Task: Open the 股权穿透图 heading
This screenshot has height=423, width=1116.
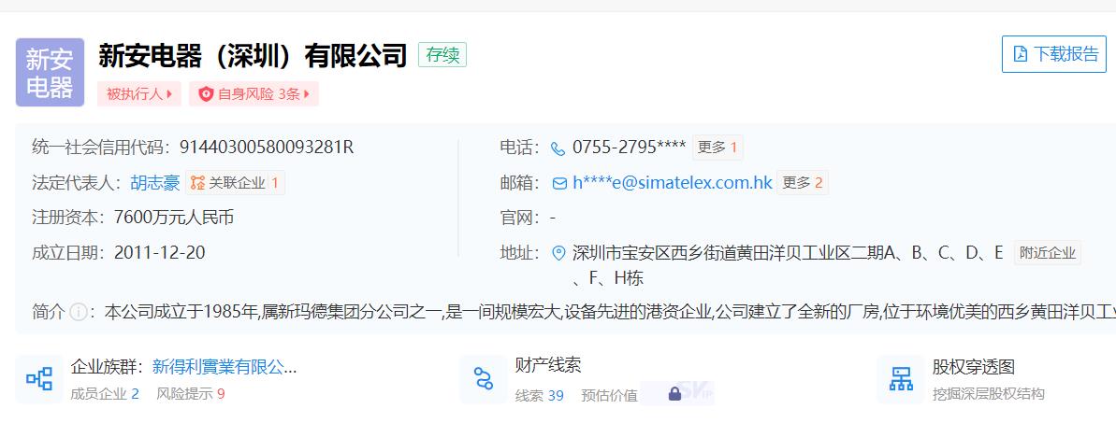Action: coord(974,367)
